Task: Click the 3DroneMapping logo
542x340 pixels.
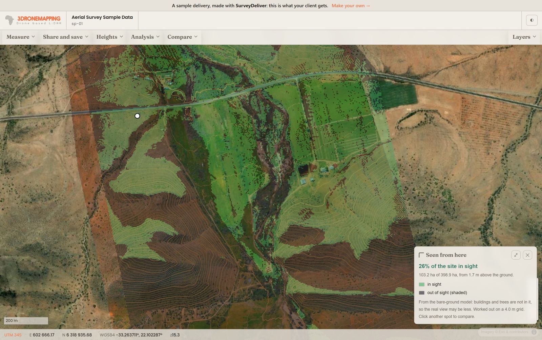Action: tap(33, 20)
